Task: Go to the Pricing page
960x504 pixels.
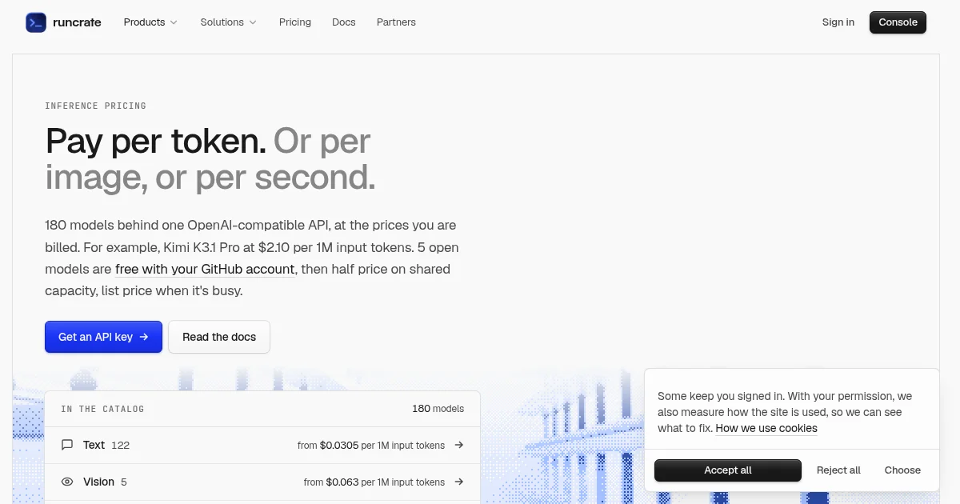Action: point(295,22)
